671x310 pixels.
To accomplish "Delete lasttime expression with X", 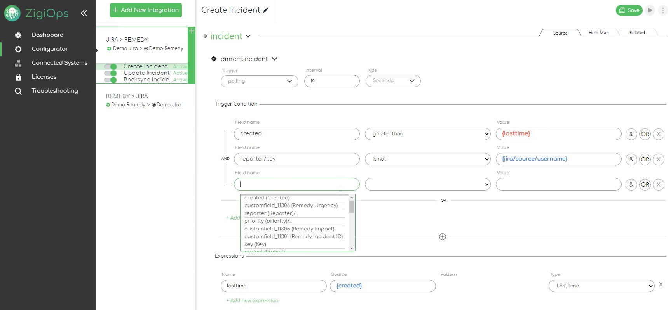I will 661,285.
